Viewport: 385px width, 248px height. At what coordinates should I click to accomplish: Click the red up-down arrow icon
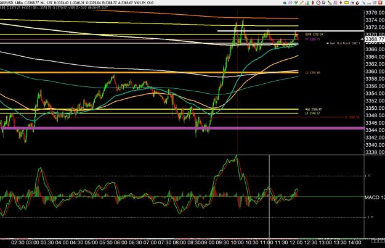[x=341, y=2]
